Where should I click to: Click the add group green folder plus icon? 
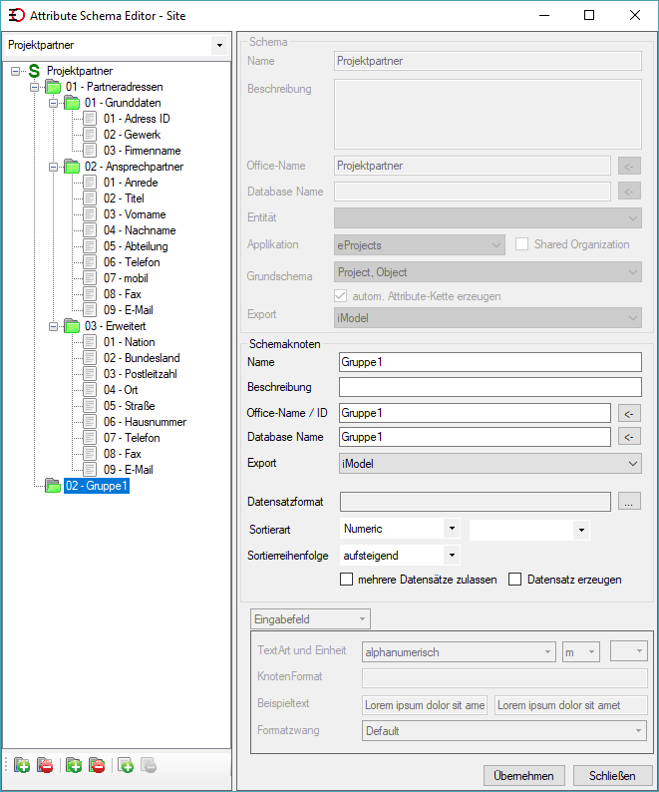[74, 766]
